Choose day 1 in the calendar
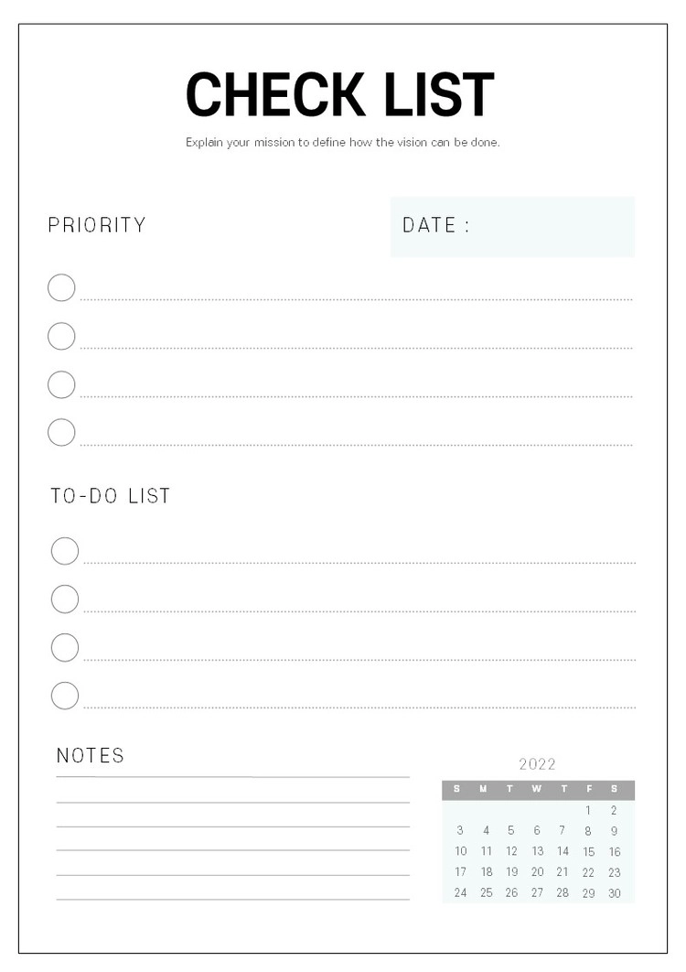686x972 pixels. point(589,811)
